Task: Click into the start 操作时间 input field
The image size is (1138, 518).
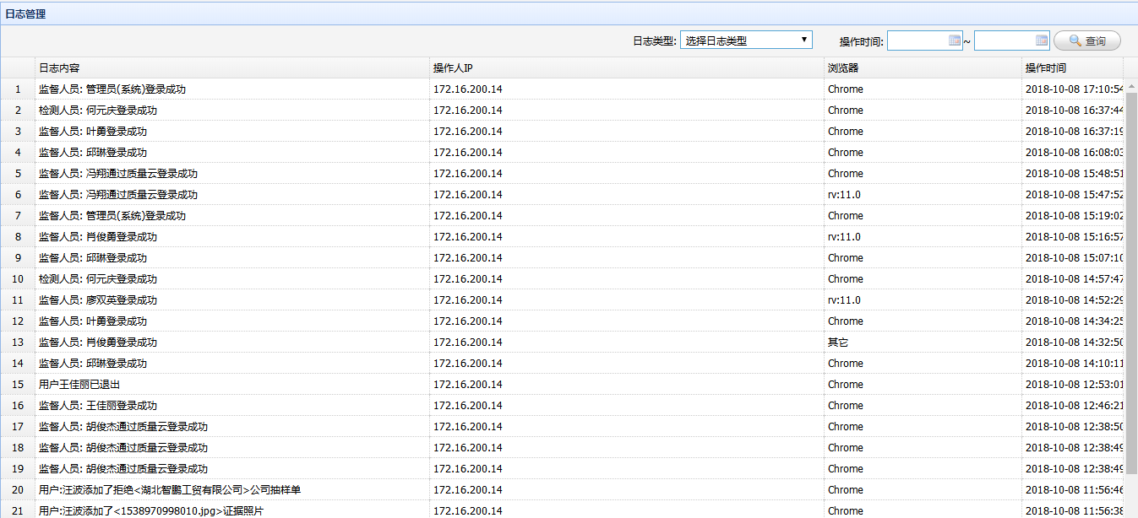Action: (x=917, y=40)
